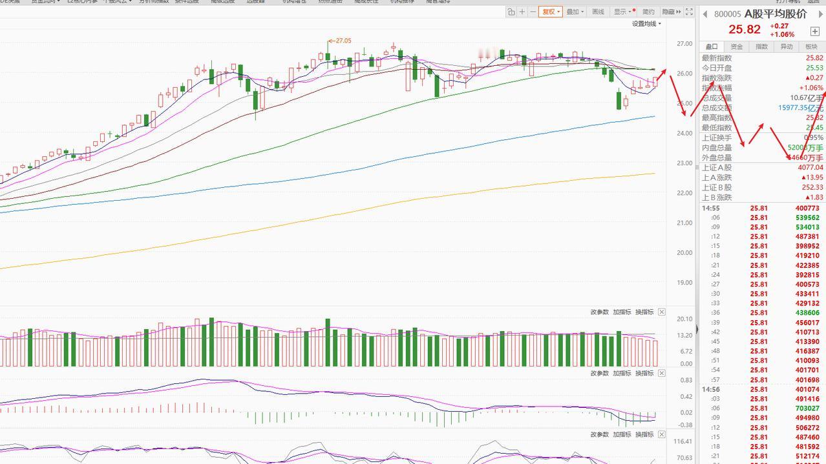Activate the 画线 drawing tool
This screenshot has width=826, height=464.
(x=598, y=12)
